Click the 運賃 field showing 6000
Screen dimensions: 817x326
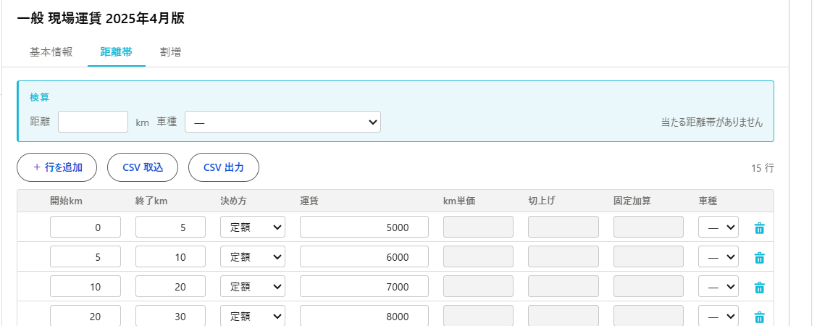click(x=364, y=256)
